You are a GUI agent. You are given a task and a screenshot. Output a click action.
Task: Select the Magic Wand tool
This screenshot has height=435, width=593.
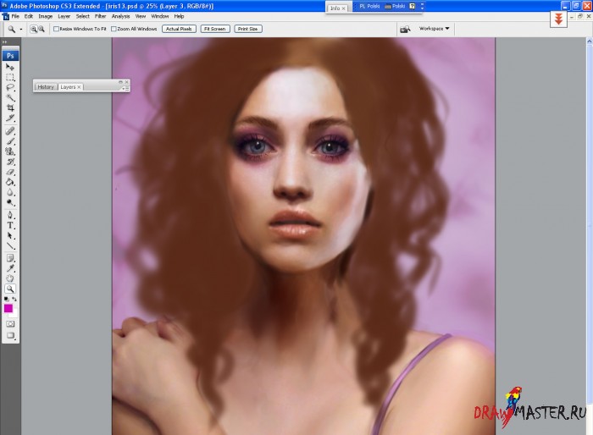[10, 98]
